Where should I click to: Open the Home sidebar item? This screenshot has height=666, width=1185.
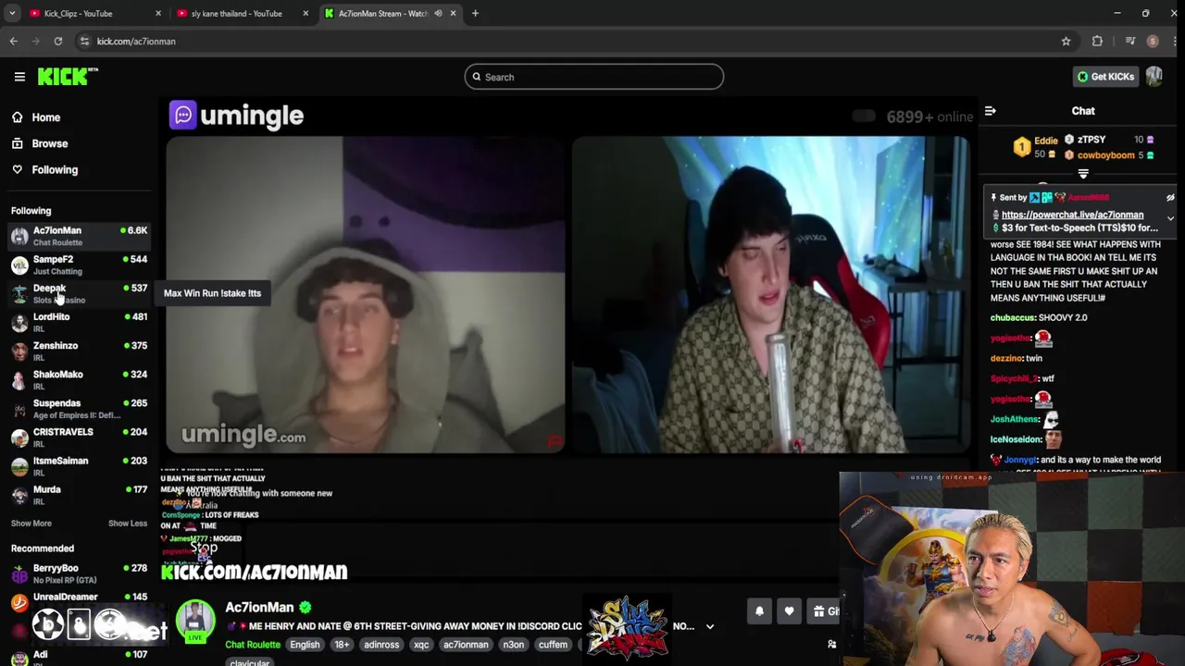pos(45,117)
